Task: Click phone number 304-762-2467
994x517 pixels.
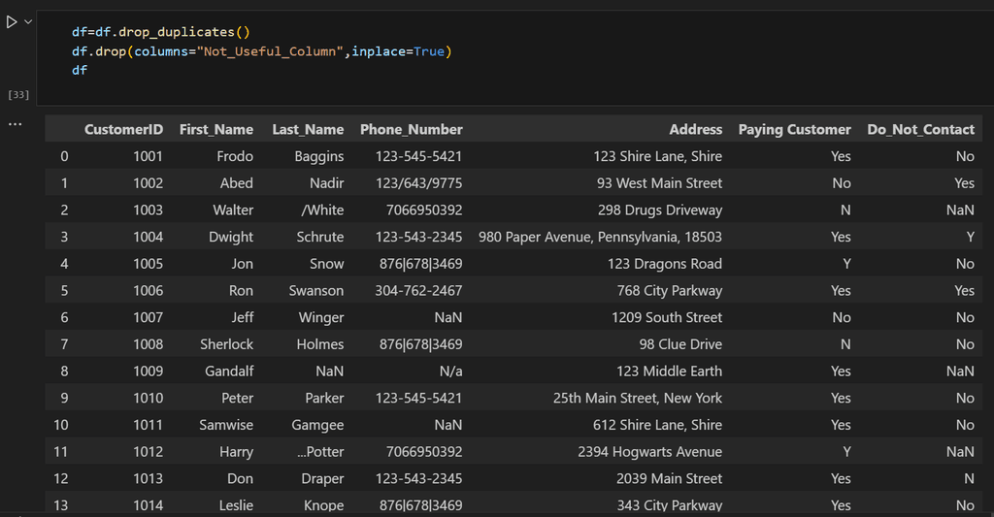Action: 418,291
